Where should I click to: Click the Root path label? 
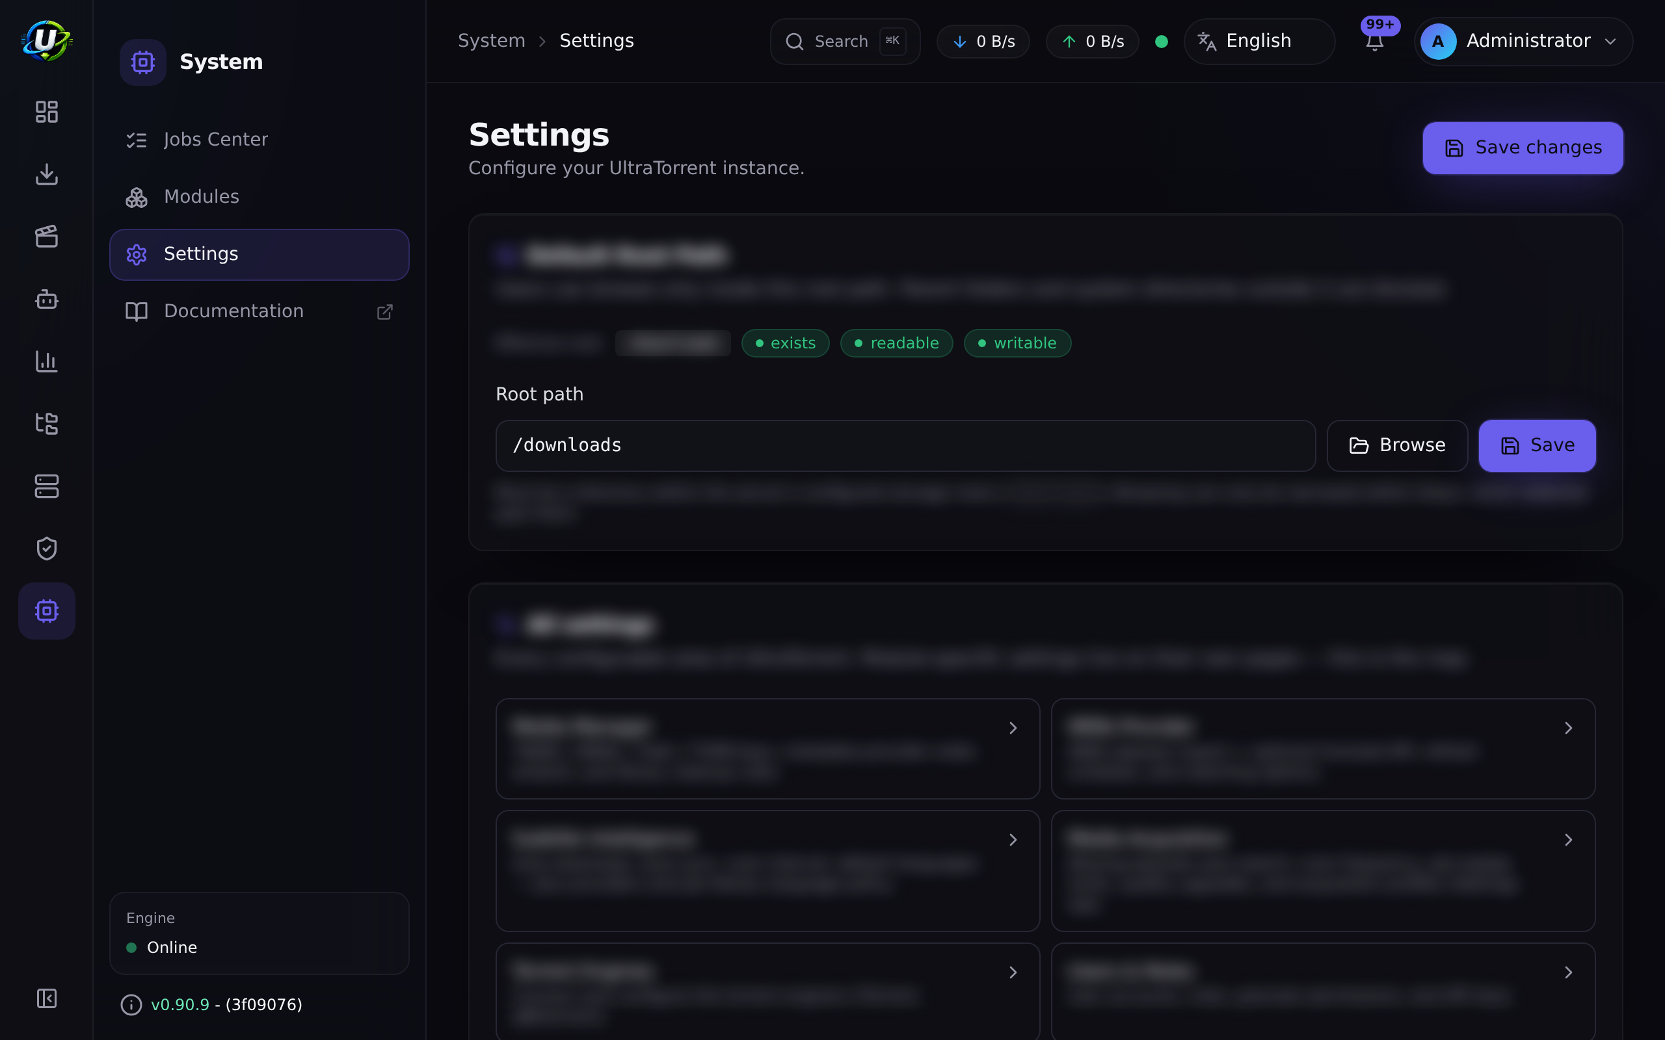(539, 395)
